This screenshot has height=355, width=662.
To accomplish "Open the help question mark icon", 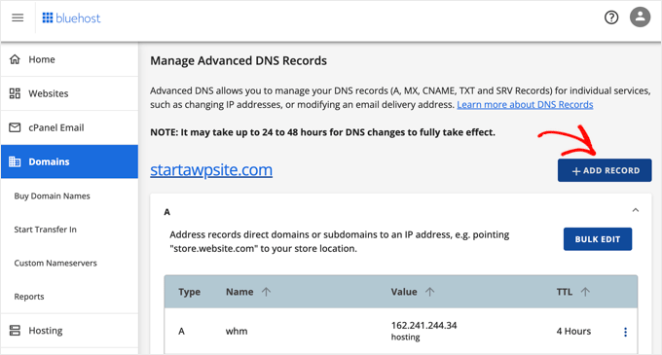I will (611, 18).
